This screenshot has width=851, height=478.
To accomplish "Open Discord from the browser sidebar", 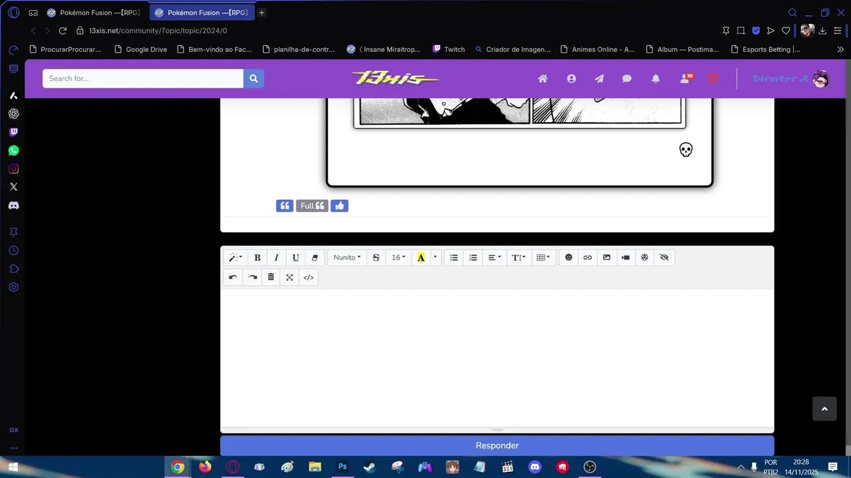I will point(13,206).
